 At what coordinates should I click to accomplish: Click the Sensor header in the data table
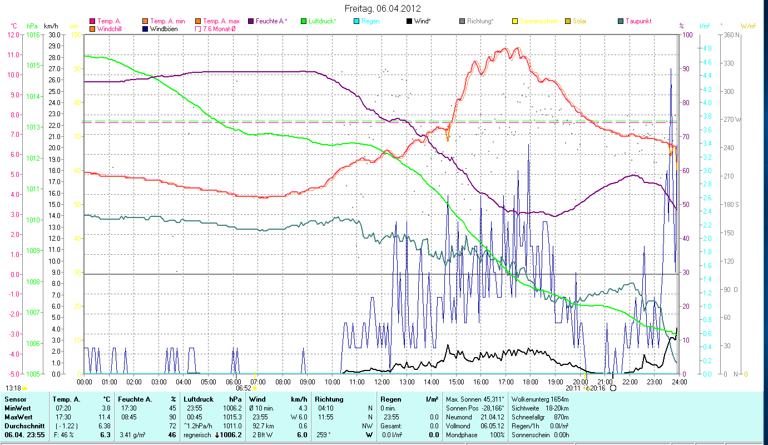(x=15, y=399)
